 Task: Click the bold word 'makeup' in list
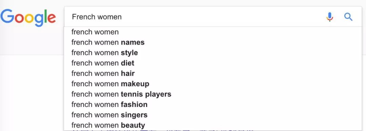point(135,84)
